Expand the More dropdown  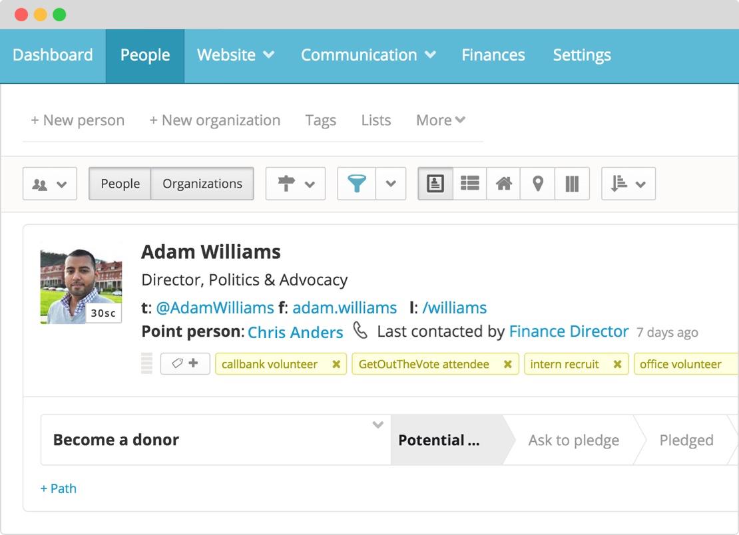point(440,120)
